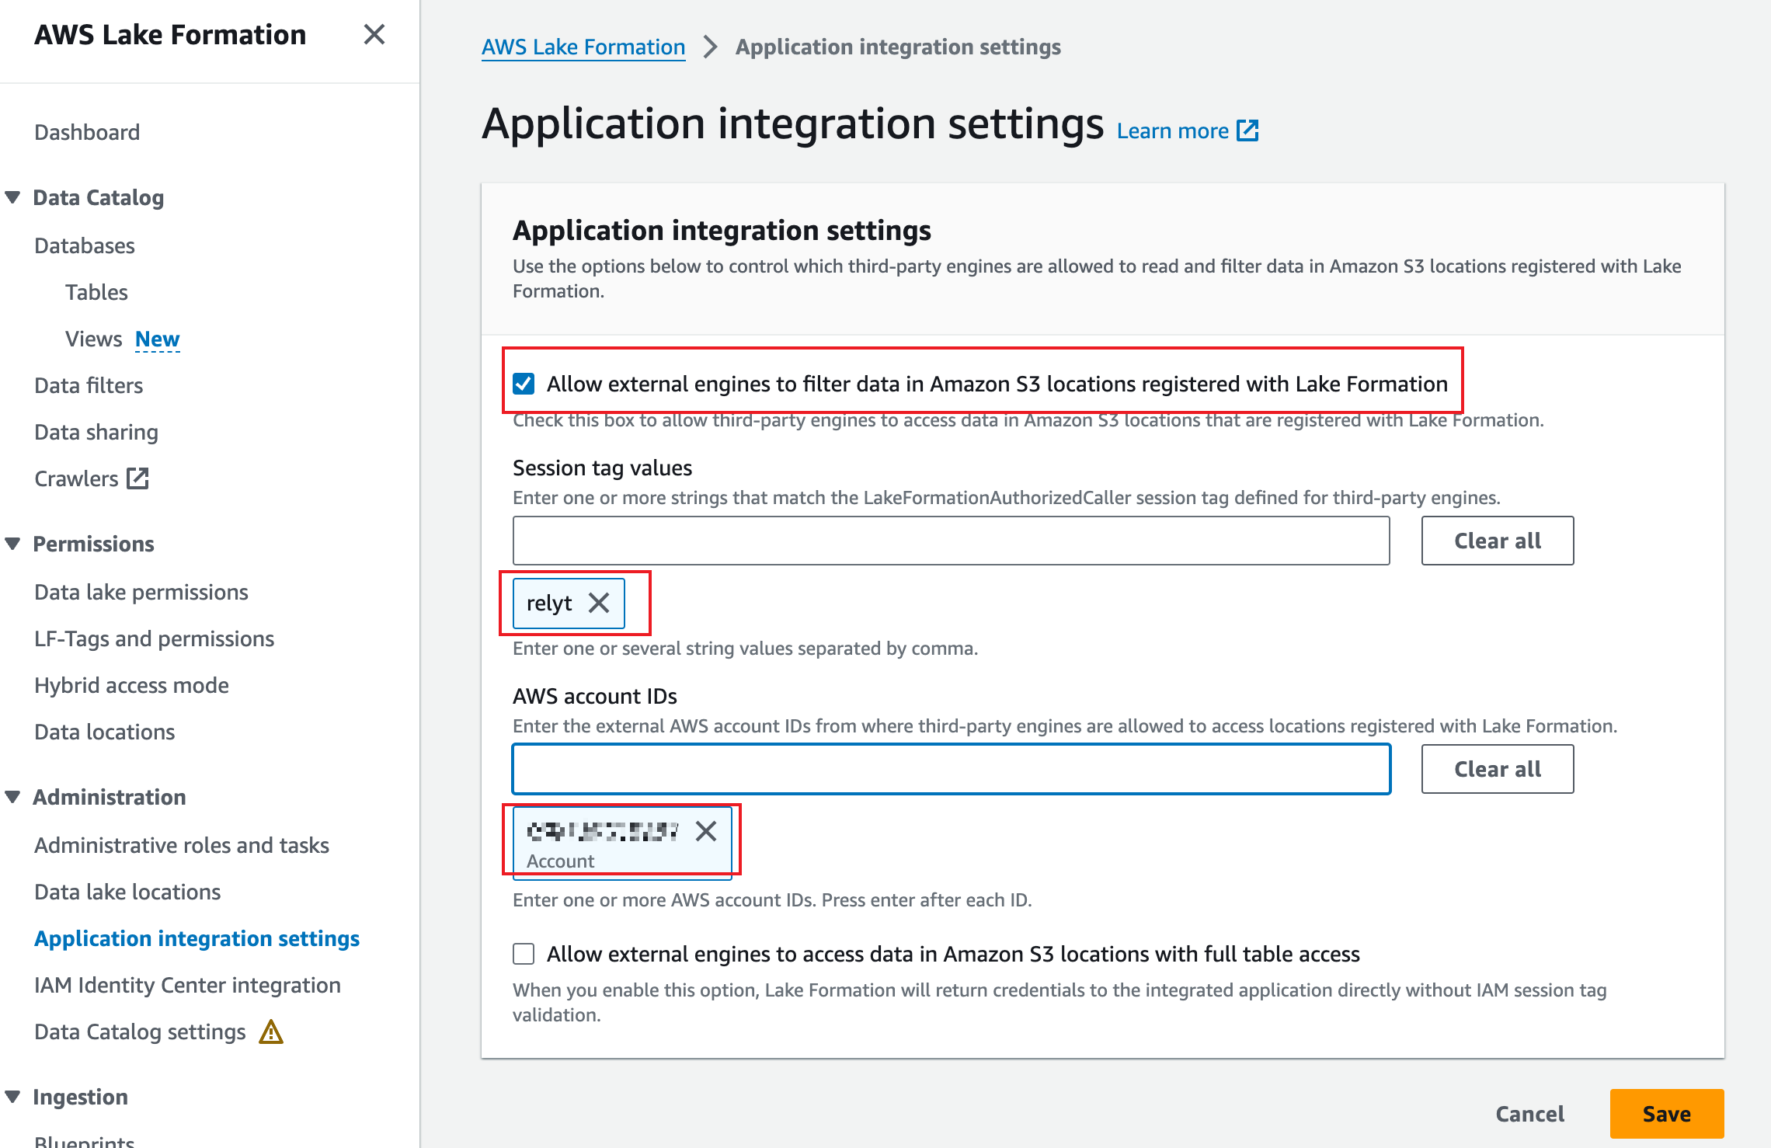Open Administrative roles and tasks
This screenshot has width=1771, height=1148.
(x=182, y=845)
